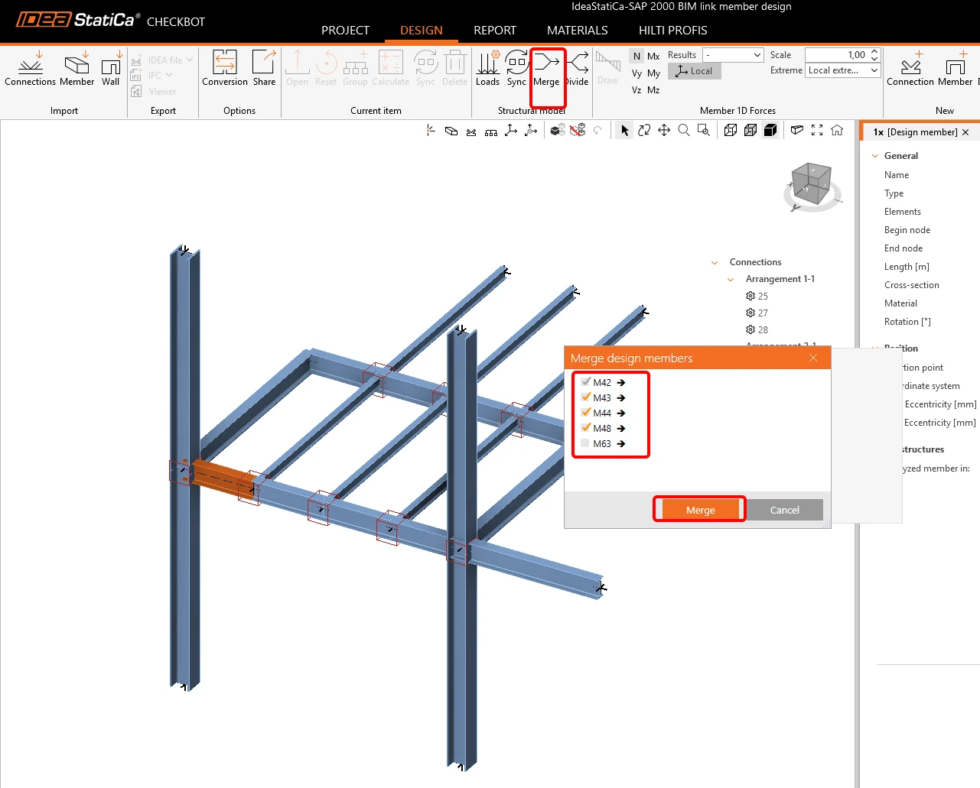Screen dimensions: 980x788
Task: Uncheck member M48 in merge dialog
Action: [586, 428]
